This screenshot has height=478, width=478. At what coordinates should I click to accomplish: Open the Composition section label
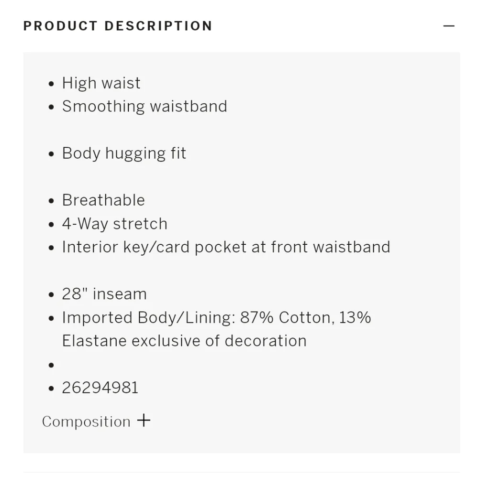86,422
